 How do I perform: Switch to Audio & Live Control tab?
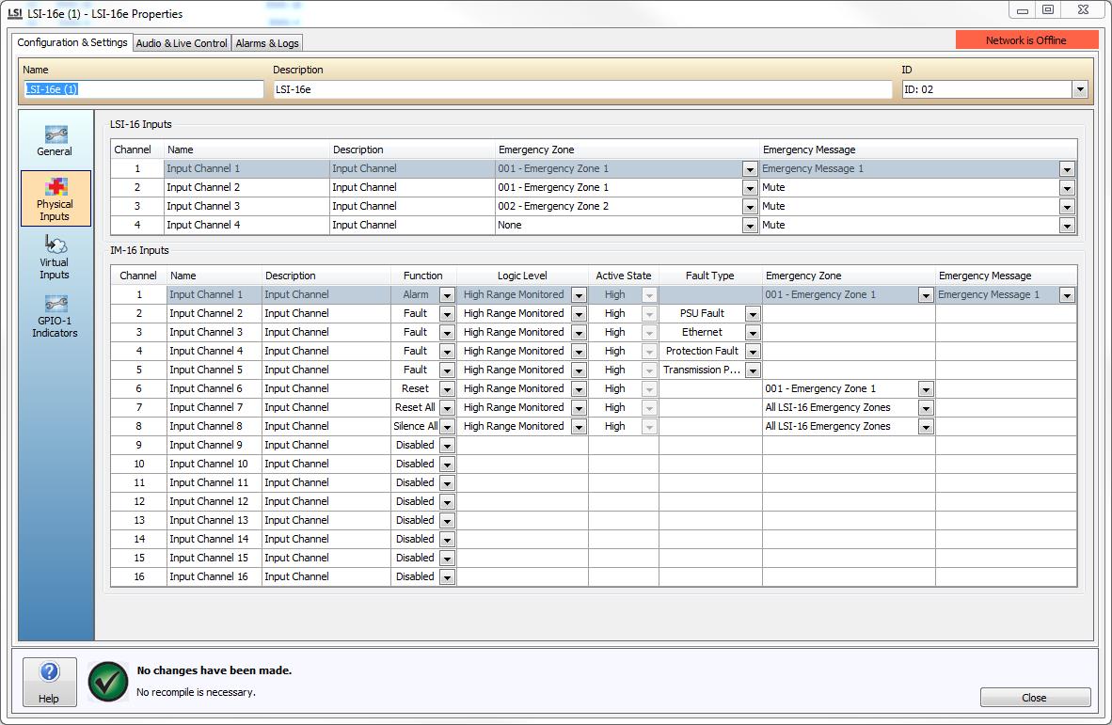[182, 43]
